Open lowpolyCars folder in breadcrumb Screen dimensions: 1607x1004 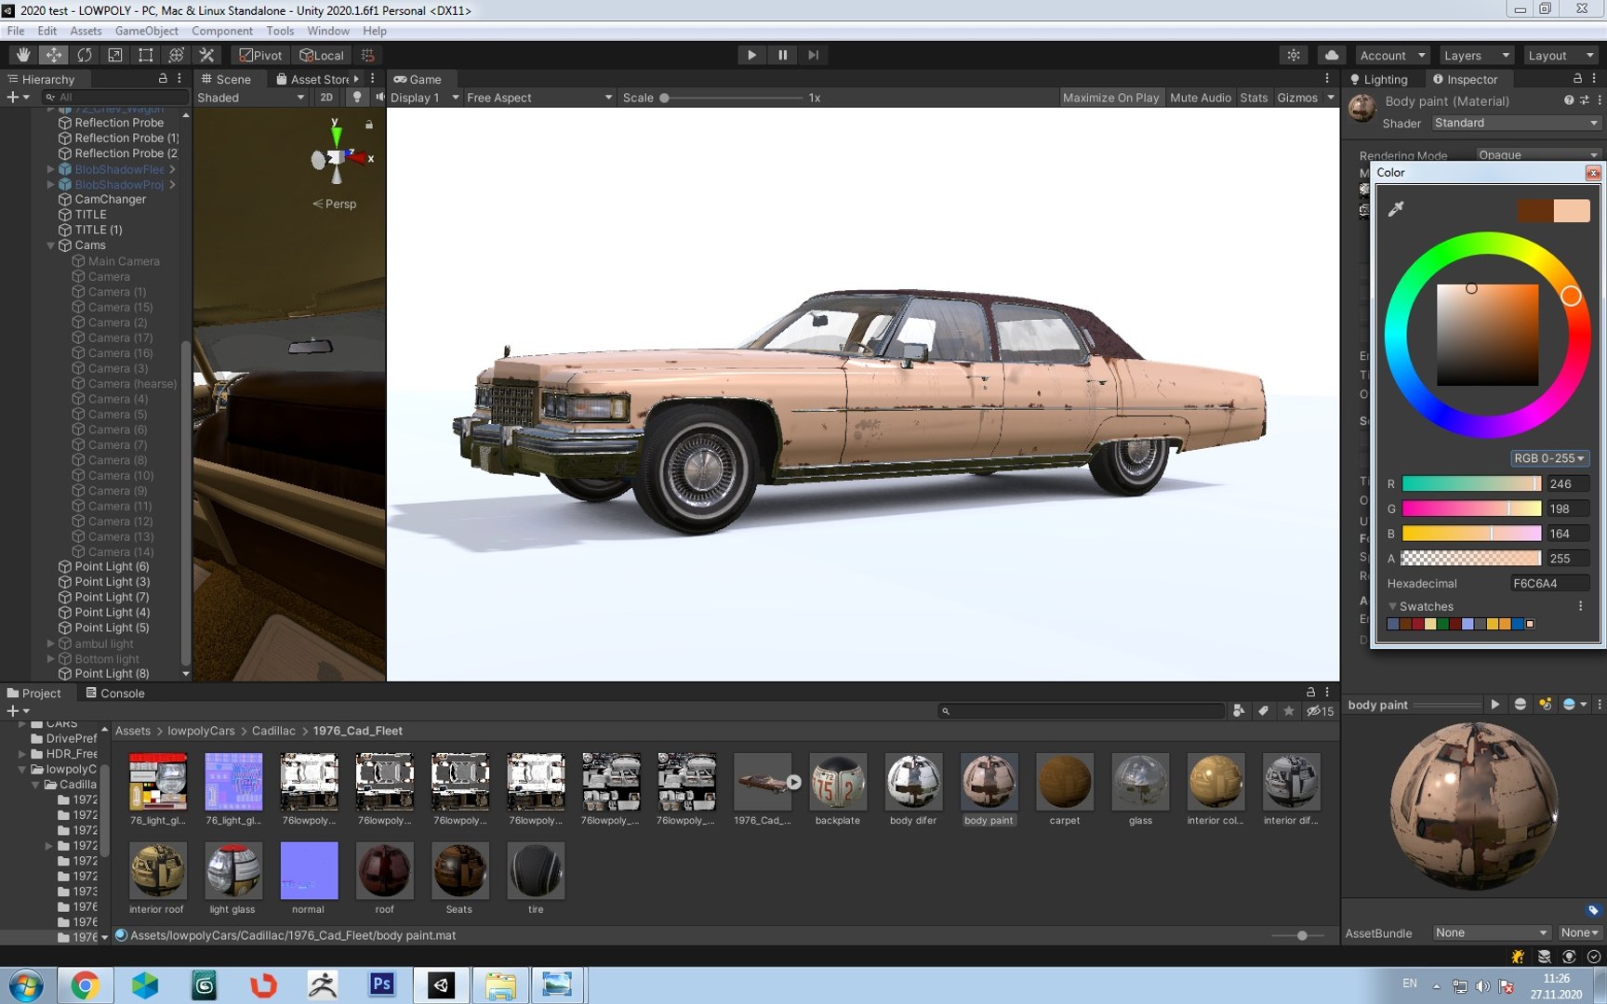pos(201,731)
